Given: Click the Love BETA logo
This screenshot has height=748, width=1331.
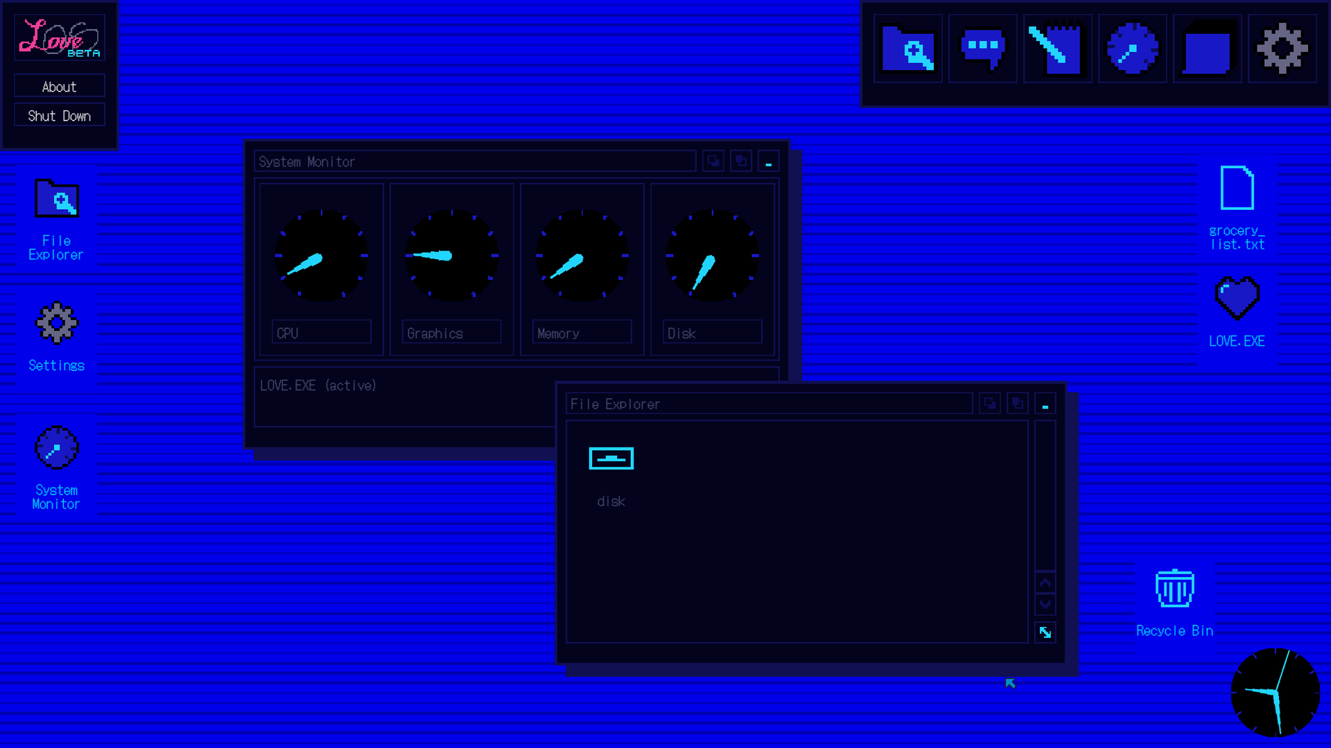Looking at the screenshot, I should (x=60, y=38).
